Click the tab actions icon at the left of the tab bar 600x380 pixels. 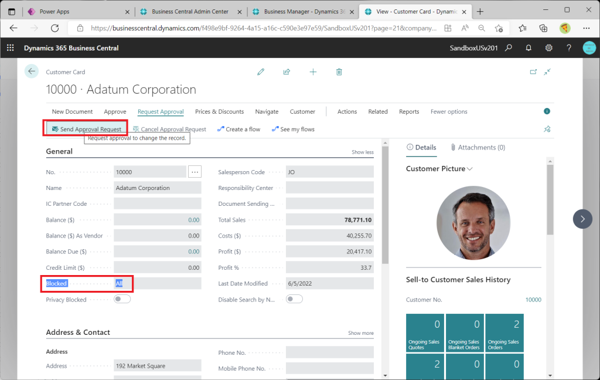point(12,12)
